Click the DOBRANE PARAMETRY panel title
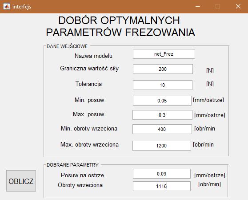Screen dimensions: 248x200 (x=72, y=165)
